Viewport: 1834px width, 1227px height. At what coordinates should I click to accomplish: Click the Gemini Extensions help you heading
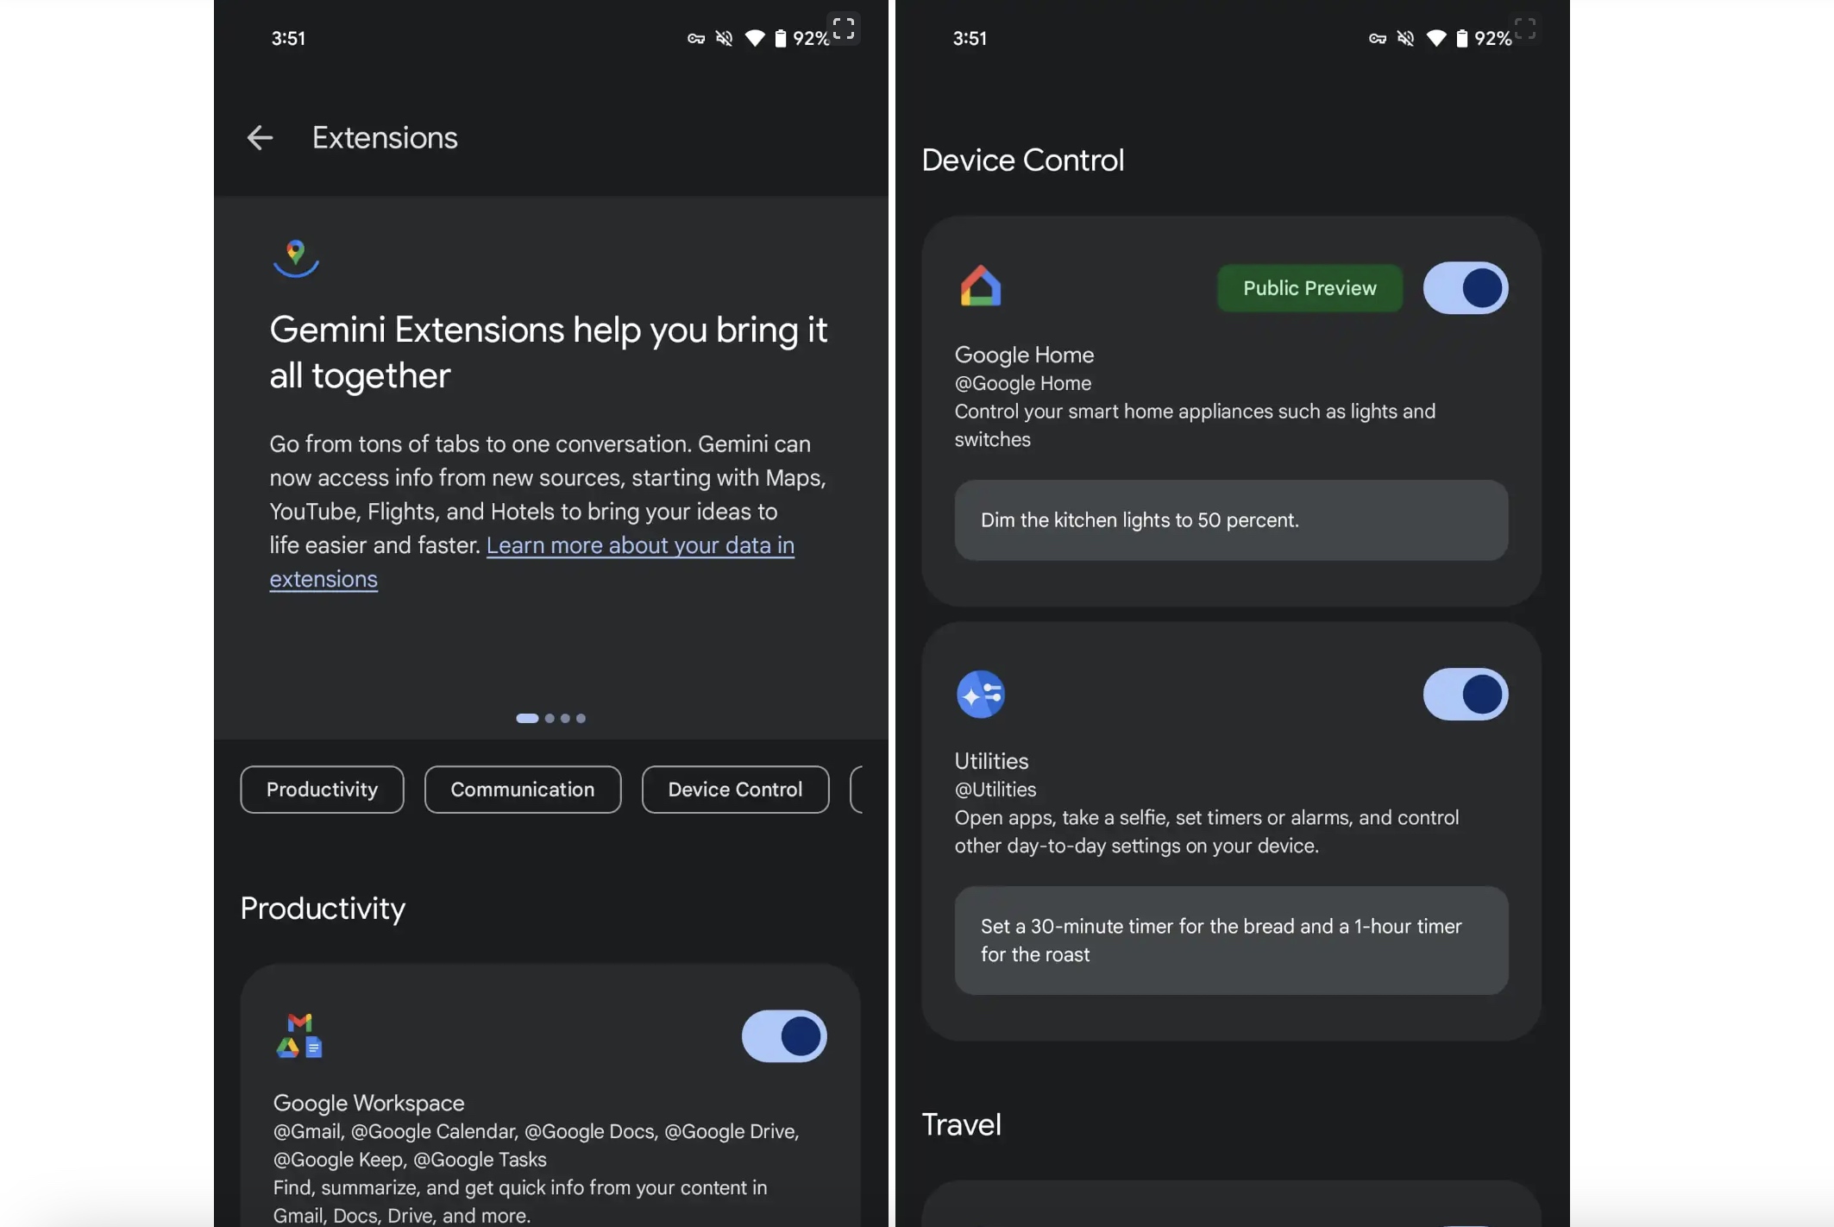tap(549, 352)
